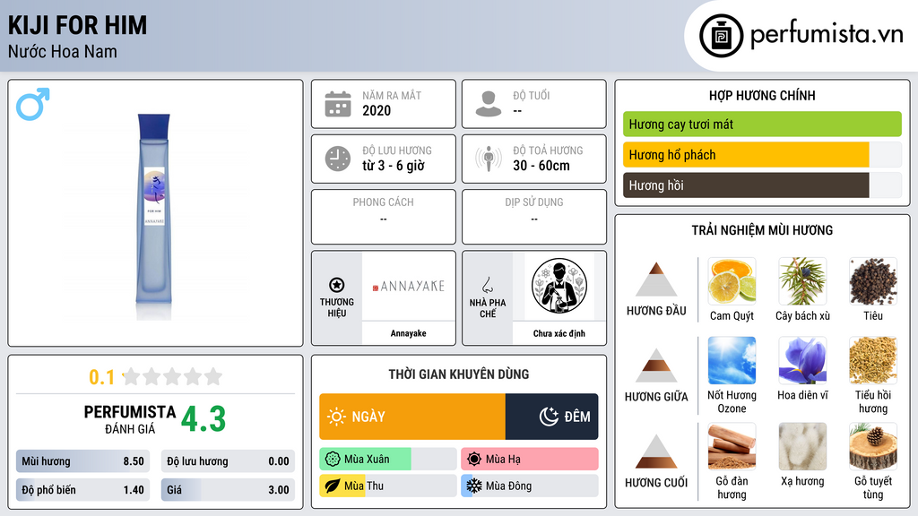Screen dimensions: 918x516
Task: Click the snowflake icon for Mùa Đông
Action: (474, 486)
